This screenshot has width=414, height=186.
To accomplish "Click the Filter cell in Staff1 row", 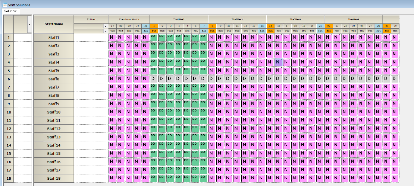I will (91, 38).
